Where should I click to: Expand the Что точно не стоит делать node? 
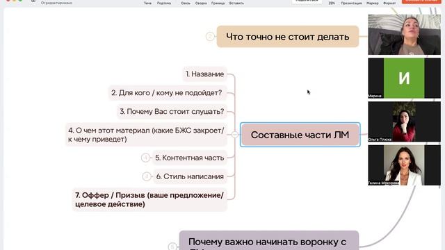tap(210, 37)
